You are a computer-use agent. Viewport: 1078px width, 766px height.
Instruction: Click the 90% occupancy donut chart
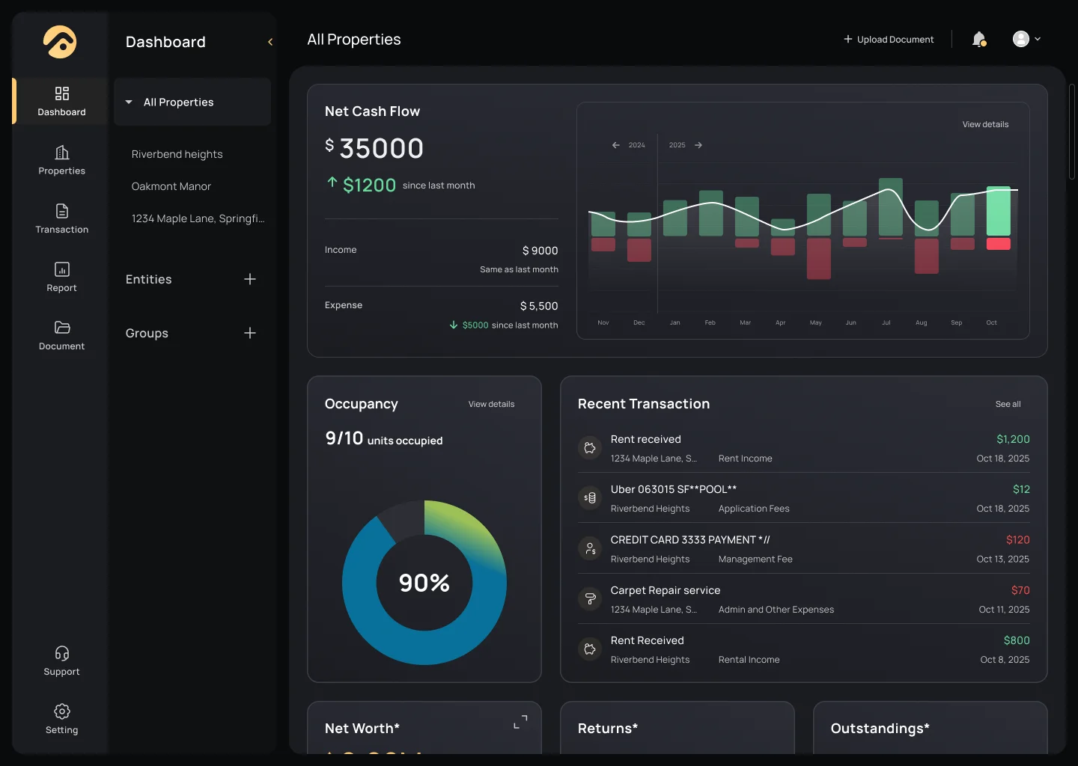[424, 583]
